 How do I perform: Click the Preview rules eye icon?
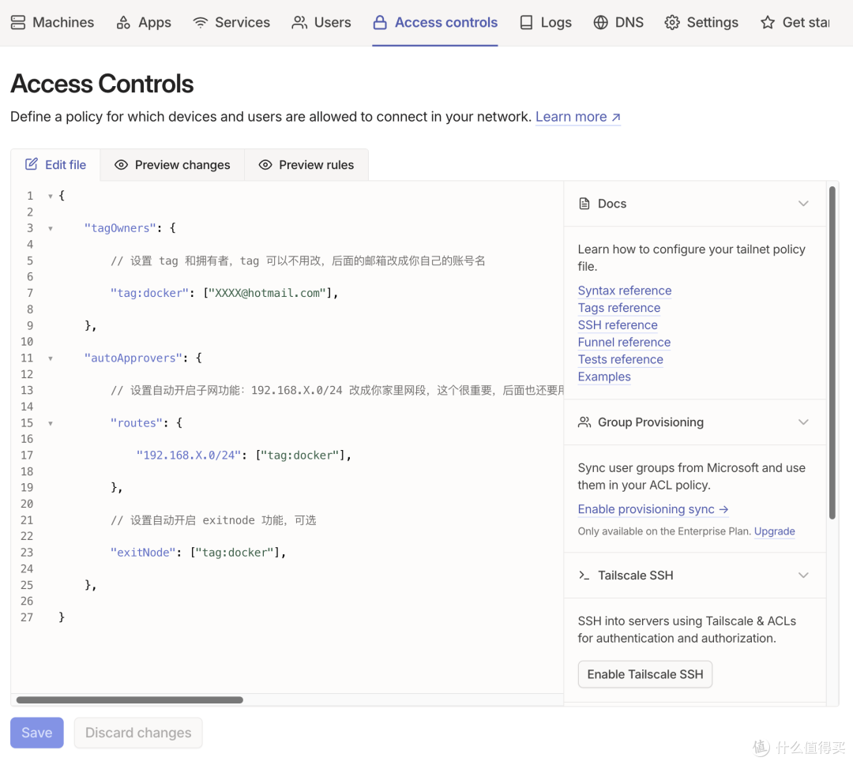265,165
